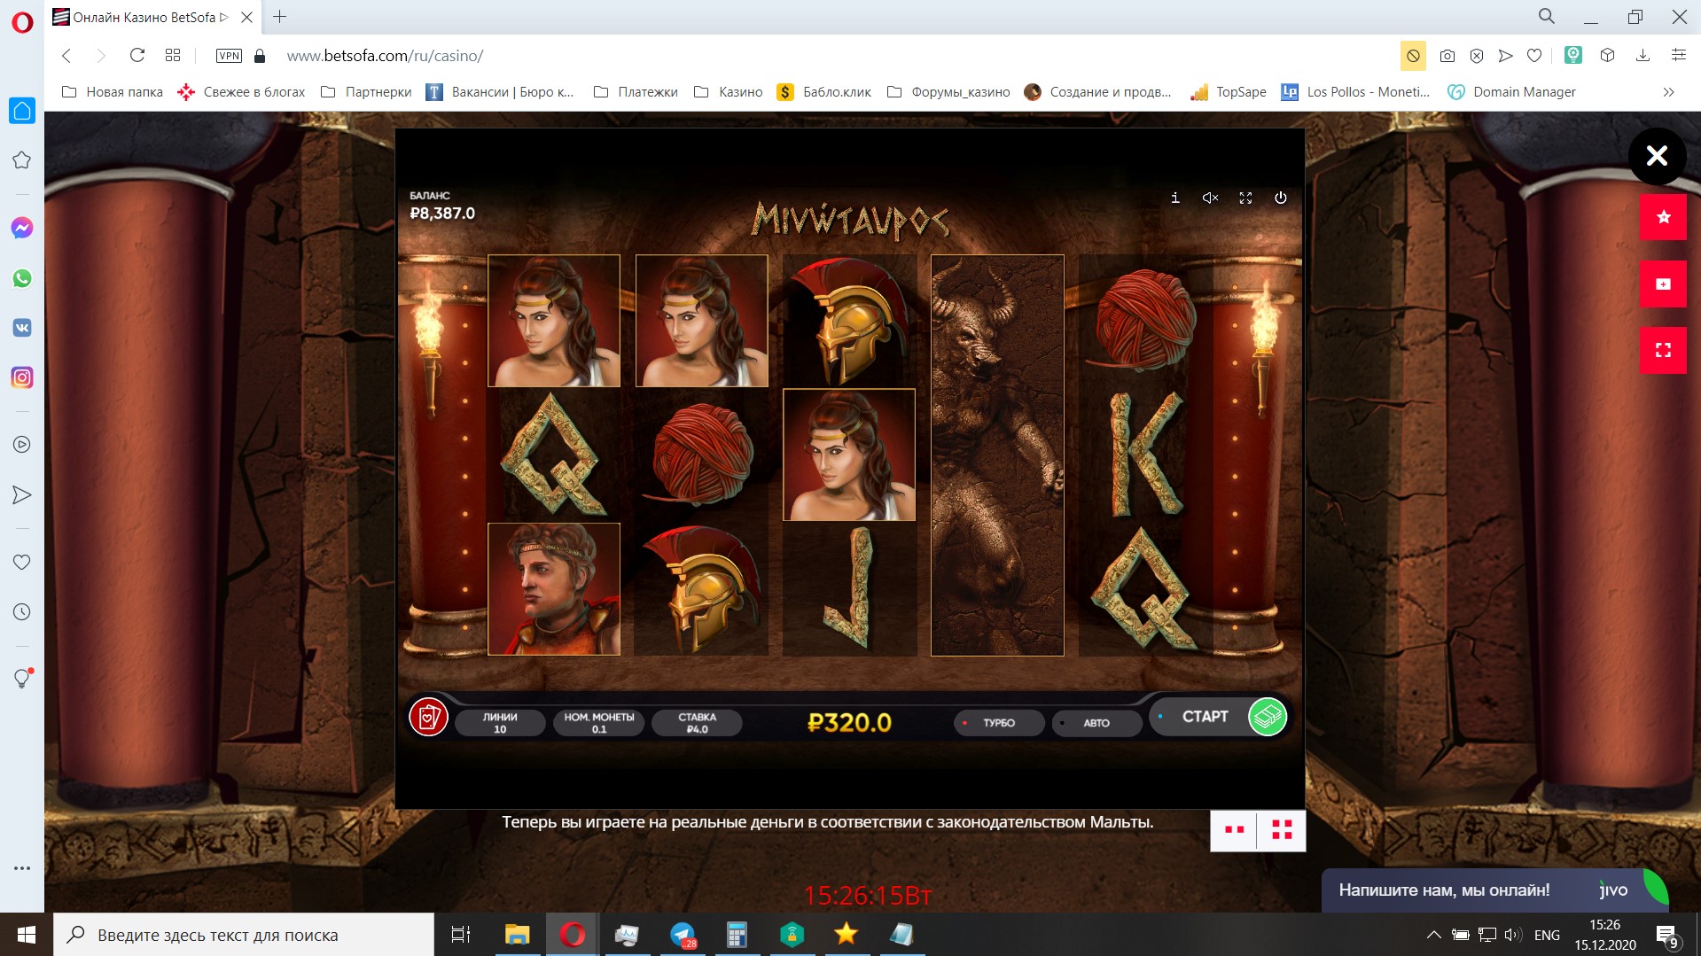Expand game using red fullscreen button
The height and width of the screenshot is (956, 1701).
[x=1663, y=350]
